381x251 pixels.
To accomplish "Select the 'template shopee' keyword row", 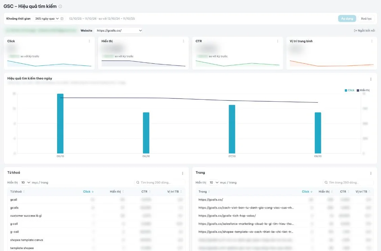I will point(96,248).
